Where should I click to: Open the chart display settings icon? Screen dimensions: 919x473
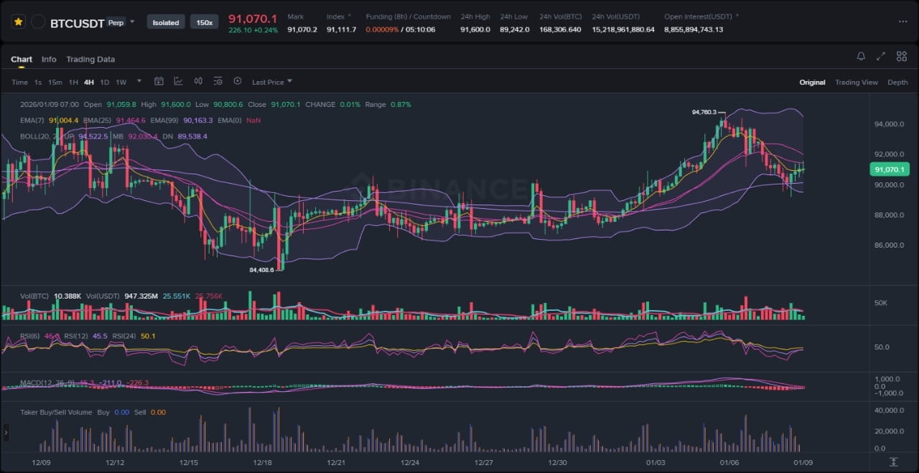[x=218, y=82]
